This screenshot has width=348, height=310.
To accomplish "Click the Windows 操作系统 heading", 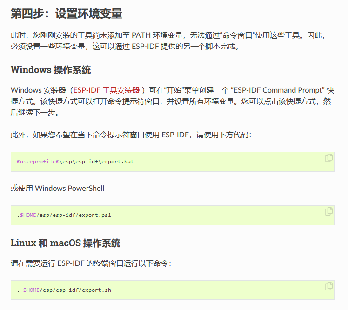I will [51, 70].
